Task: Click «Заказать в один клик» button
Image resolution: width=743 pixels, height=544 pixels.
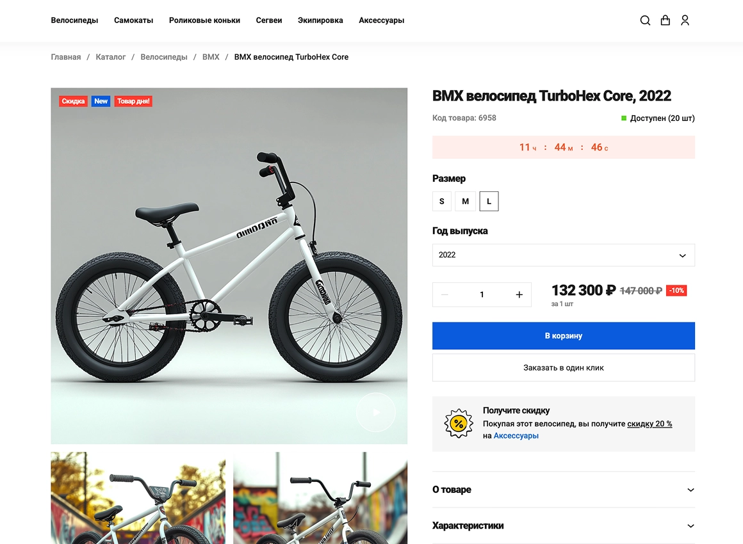Action: (563, 368)
